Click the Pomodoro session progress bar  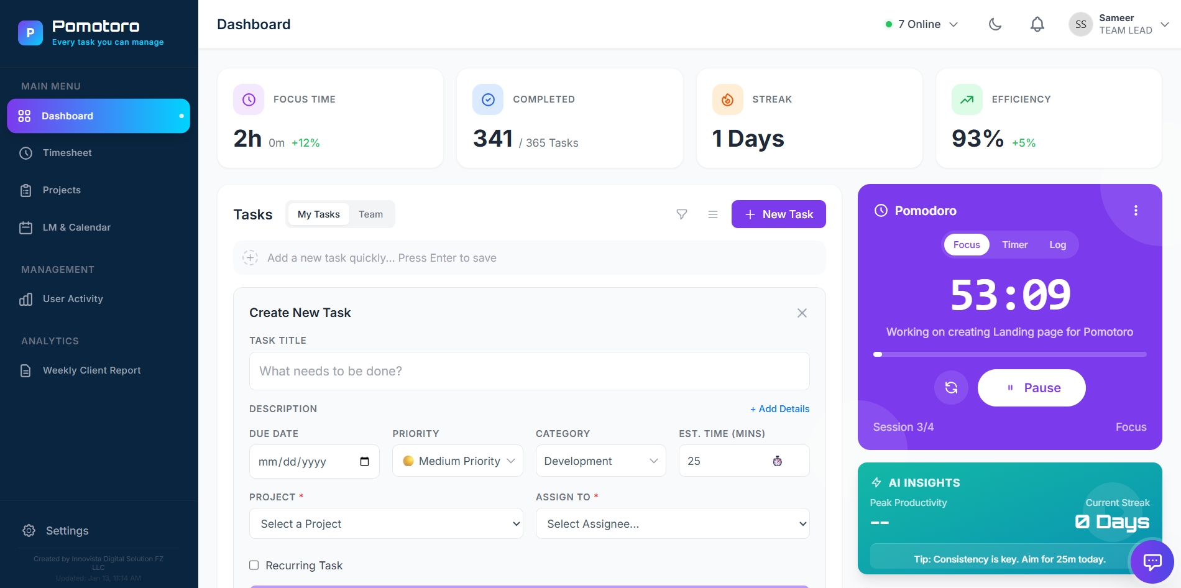(1009, 354)
